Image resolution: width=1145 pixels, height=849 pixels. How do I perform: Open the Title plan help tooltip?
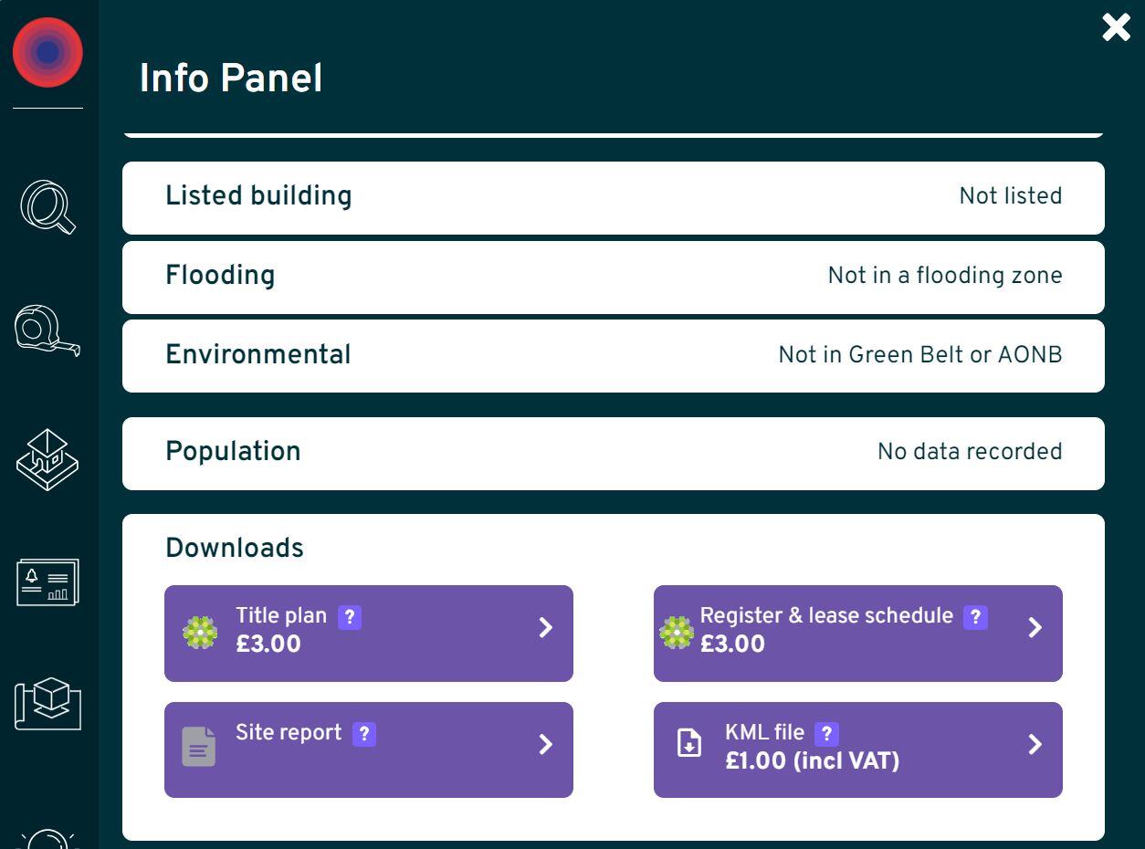coord(349,616)
